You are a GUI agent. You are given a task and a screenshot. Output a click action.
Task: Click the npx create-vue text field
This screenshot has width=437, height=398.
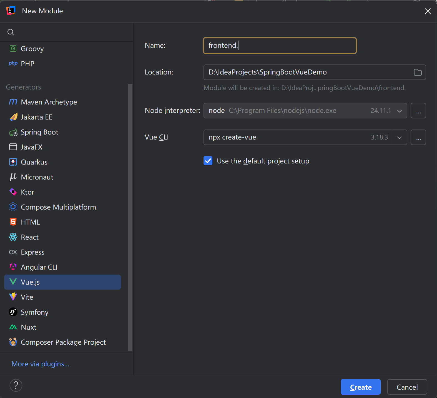298,137
